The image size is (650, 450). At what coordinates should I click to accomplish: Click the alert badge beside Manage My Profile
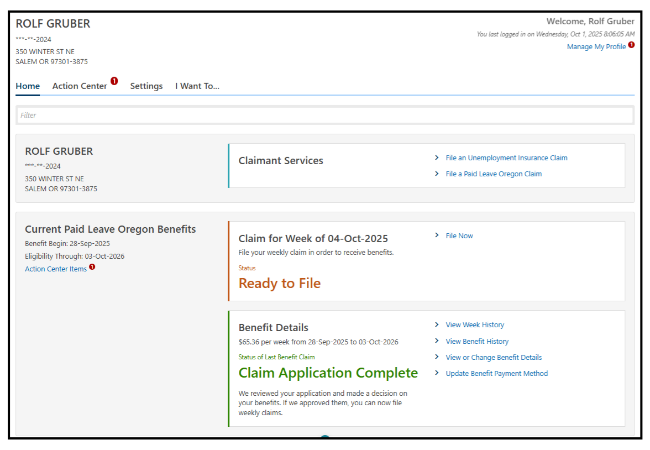pyautogui.click(x=631, y=45)
